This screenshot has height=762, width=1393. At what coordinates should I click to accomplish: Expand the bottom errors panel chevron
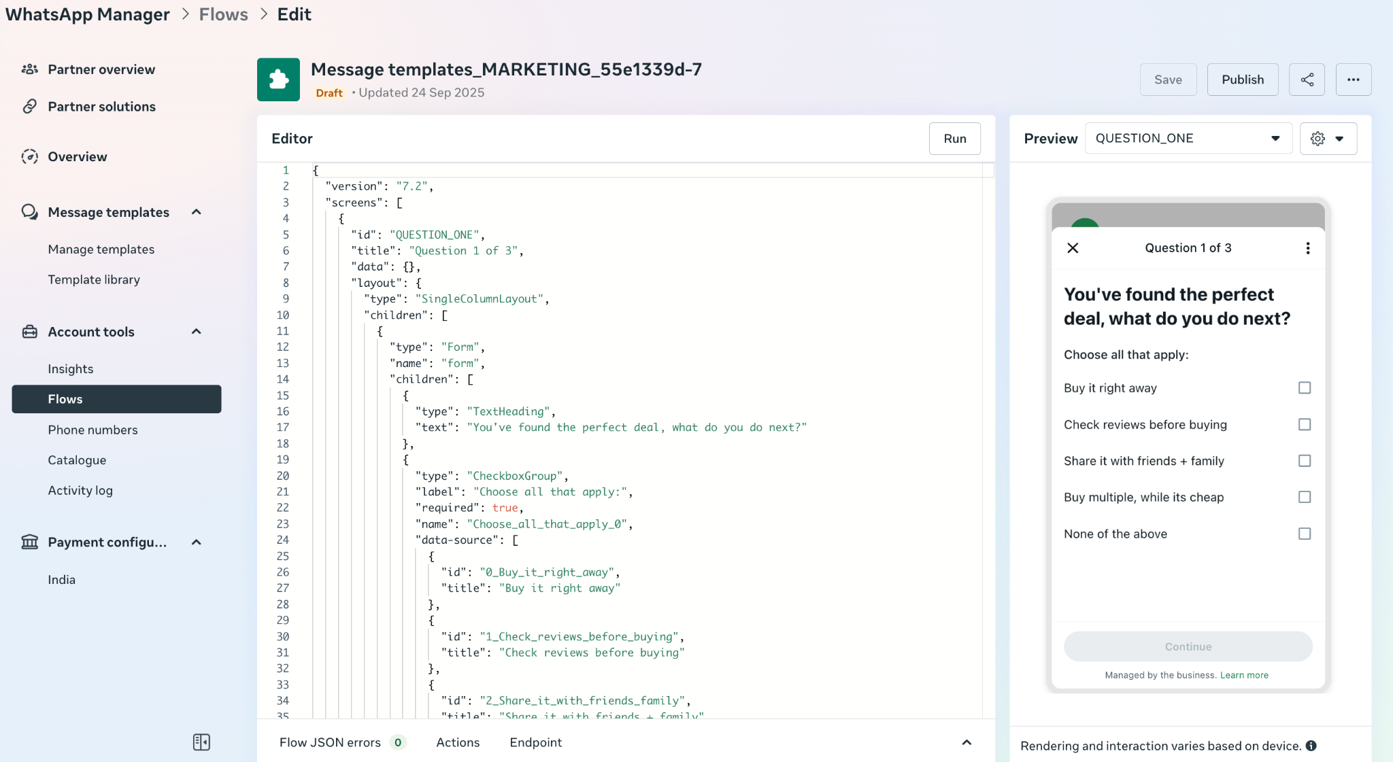[x=966, y=742]
